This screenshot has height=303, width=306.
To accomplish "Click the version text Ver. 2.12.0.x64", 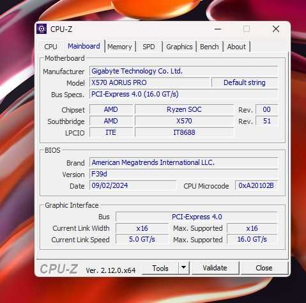I will pos(111,270).
